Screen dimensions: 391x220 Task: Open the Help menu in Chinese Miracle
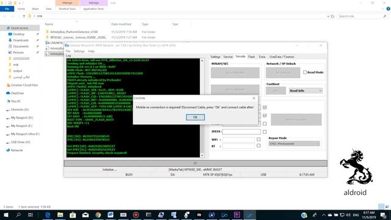click(91, 51)
